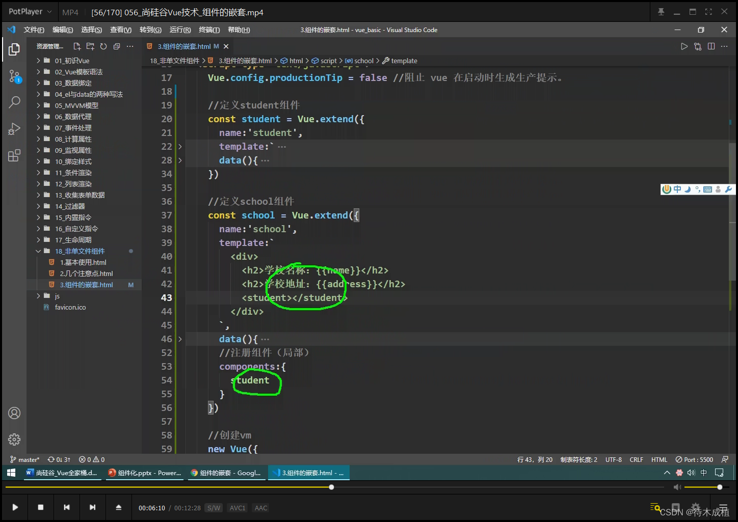Image resolution: width=738 pixels, height=522 pixels.
Task: Collapse all folders in explorer
Action: tap(117, 46)
